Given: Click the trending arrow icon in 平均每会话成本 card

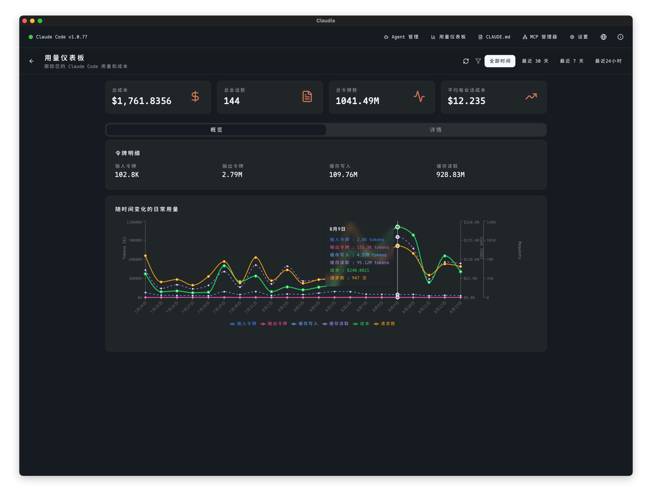Looking at the screenshot, I should (531, 96).
